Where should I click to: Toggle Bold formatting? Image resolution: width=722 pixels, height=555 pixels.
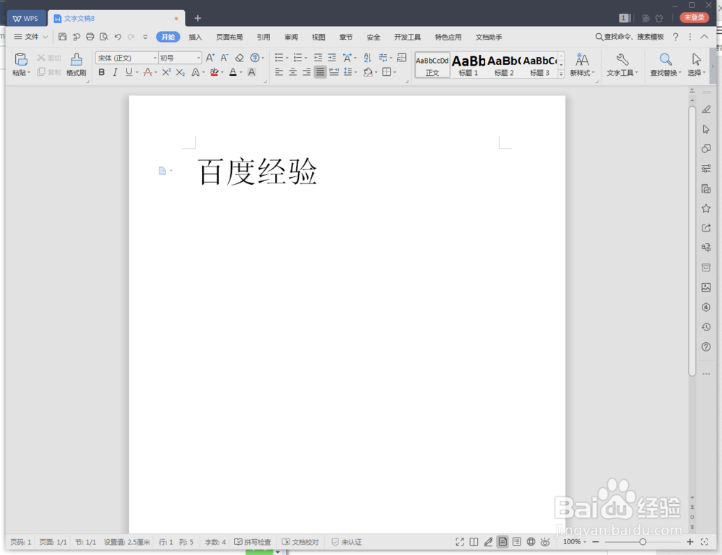102,72
